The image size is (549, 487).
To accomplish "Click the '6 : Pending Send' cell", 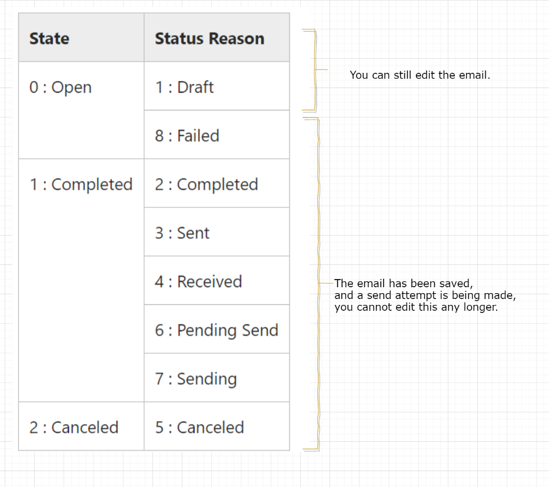I will pyautogui.click(x=217, y=329).
